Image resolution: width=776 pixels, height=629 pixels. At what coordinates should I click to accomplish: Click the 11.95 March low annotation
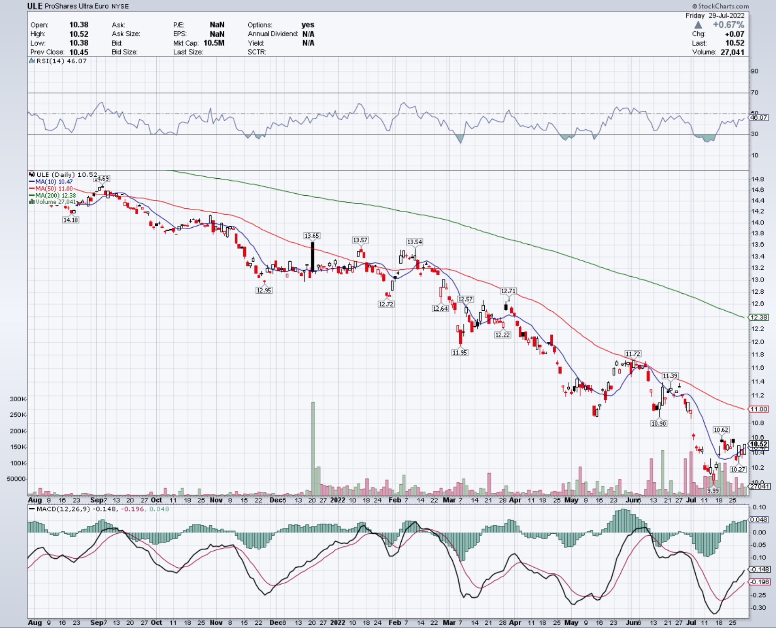point(460,352)
